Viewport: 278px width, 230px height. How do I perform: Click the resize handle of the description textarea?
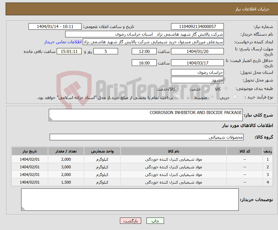[51, 119]
